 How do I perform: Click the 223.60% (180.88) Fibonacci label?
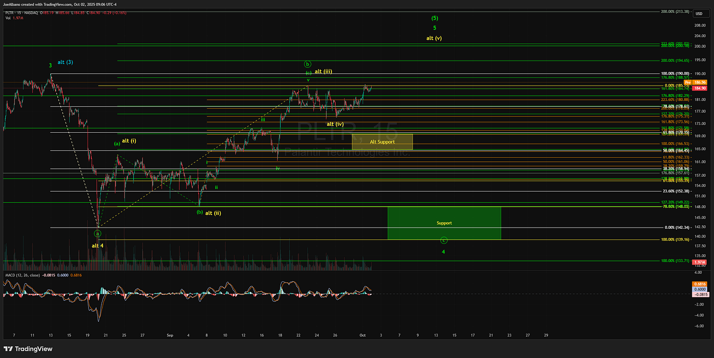click(675, 99)
